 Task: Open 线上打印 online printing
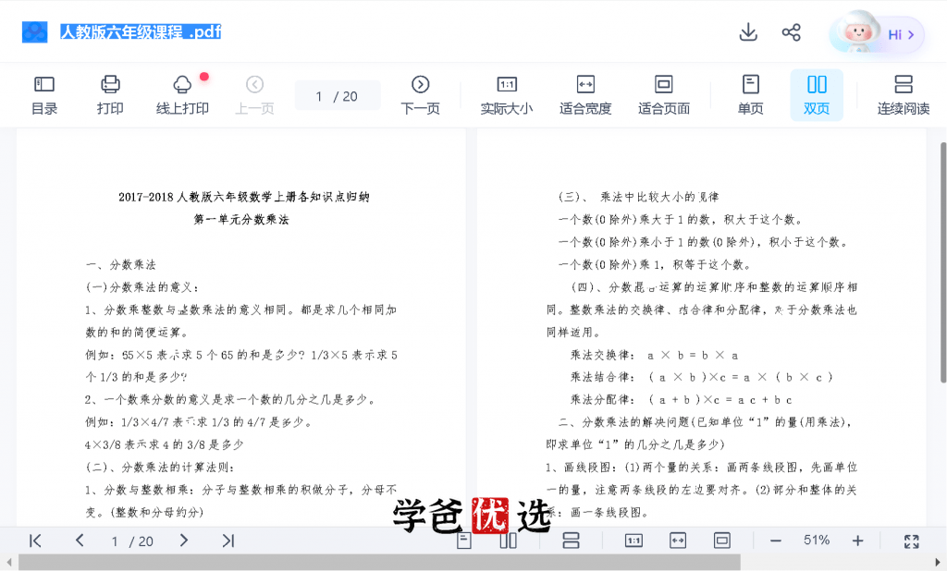click(182, 95)
